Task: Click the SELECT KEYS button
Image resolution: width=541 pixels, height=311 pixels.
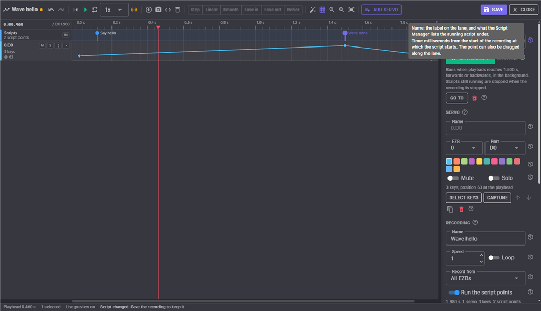Action: point(463,197)
